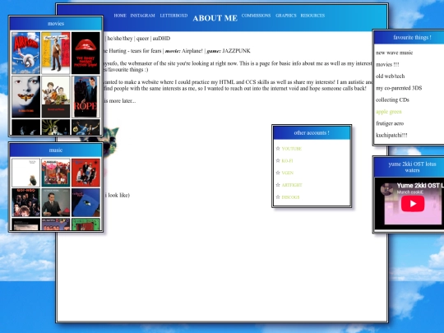Click the star icon beside YOUTUBE
This screenshot has width=444, height=333.
click(278, 148)
